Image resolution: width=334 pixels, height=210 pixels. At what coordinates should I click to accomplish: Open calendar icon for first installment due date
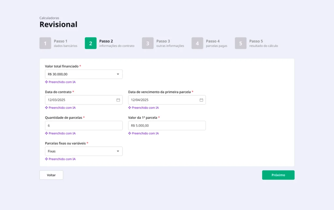click(201, 100)
